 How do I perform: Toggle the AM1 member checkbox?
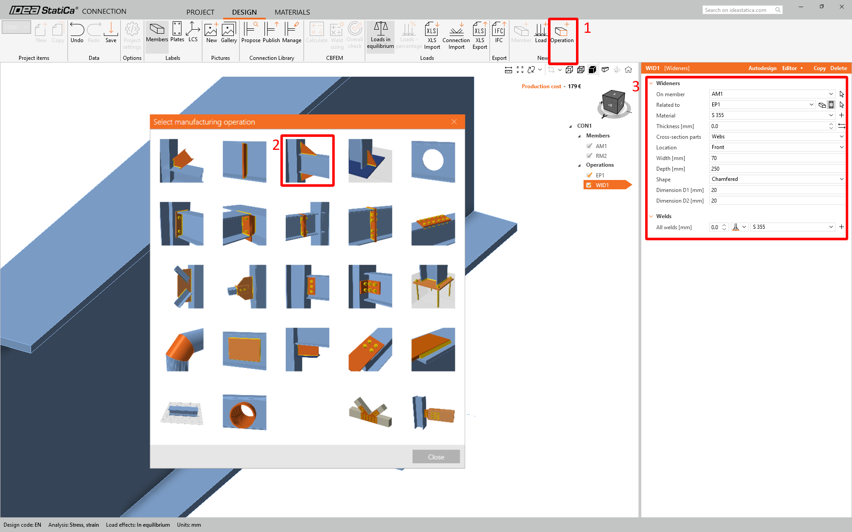589,146
